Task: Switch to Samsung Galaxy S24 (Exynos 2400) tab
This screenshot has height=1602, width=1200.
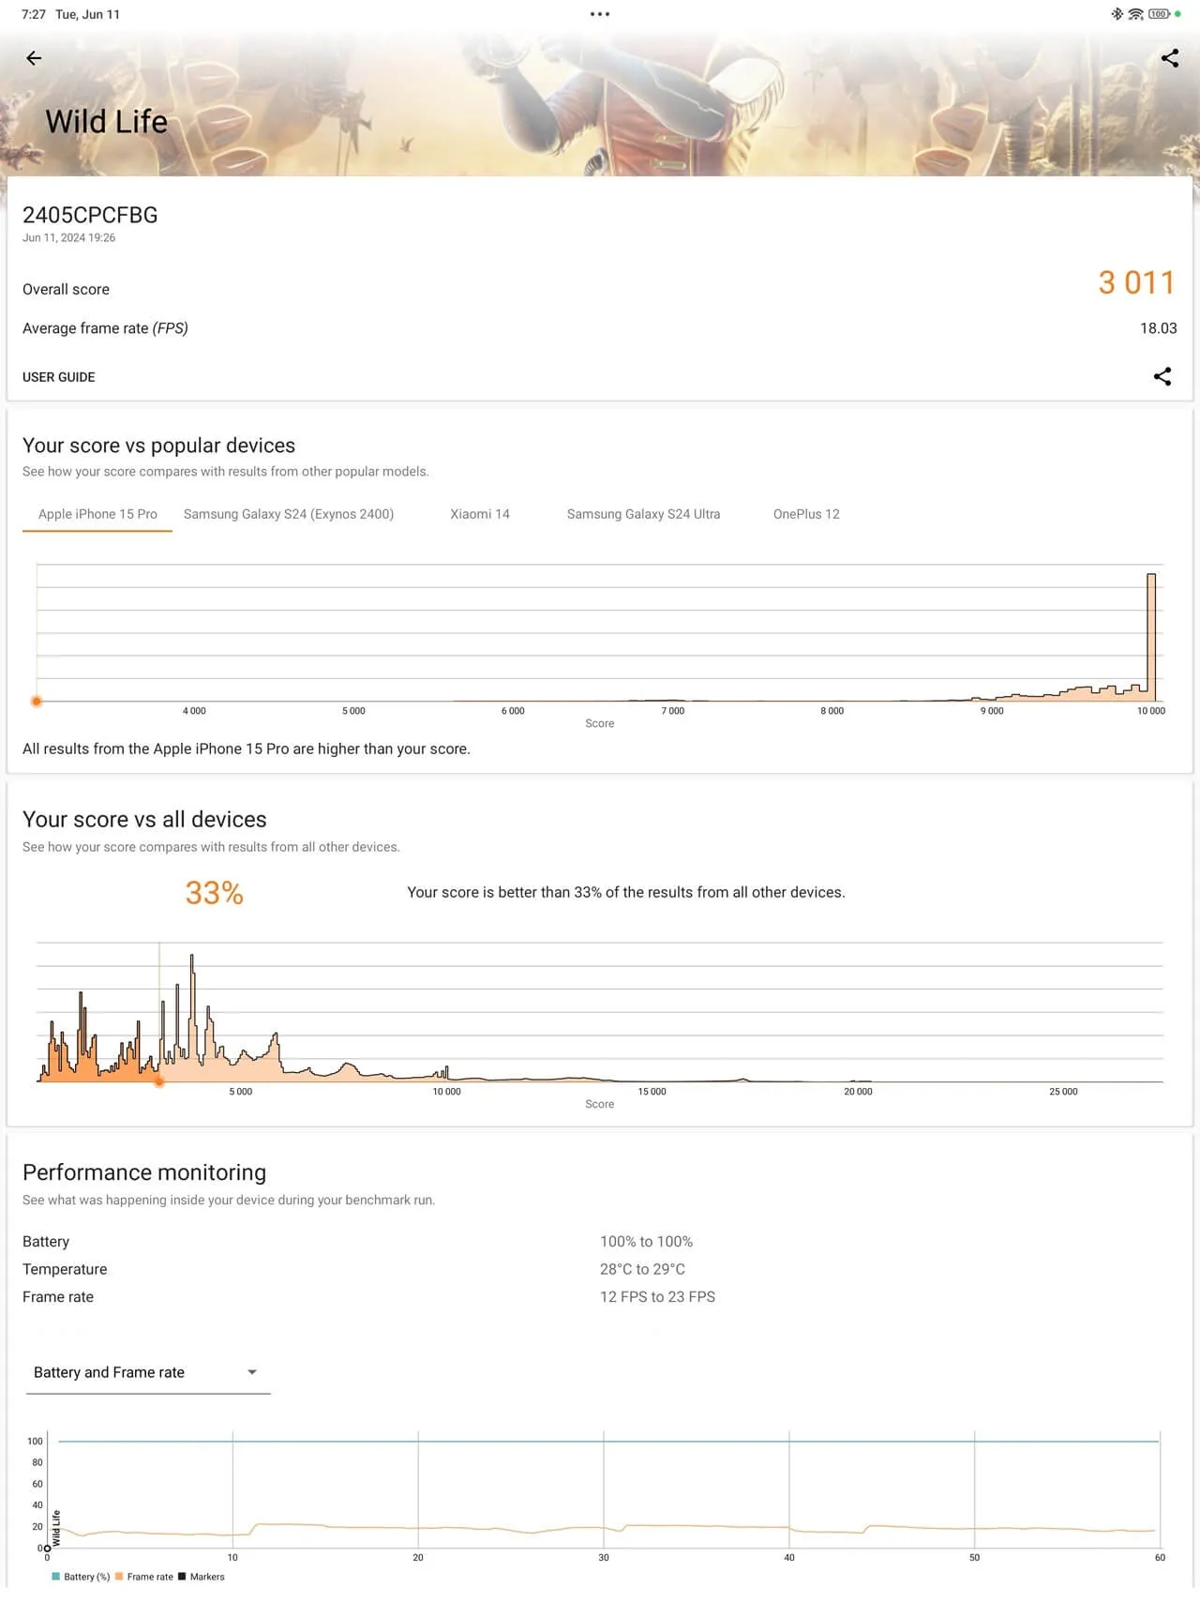Action: coord(289,514)
